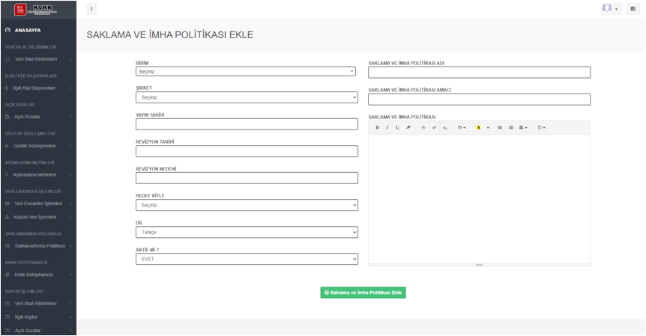The width and height of the screenshot is (646, 336).
Task: Open the user profile avatar menu
Action: pos(610,9)
